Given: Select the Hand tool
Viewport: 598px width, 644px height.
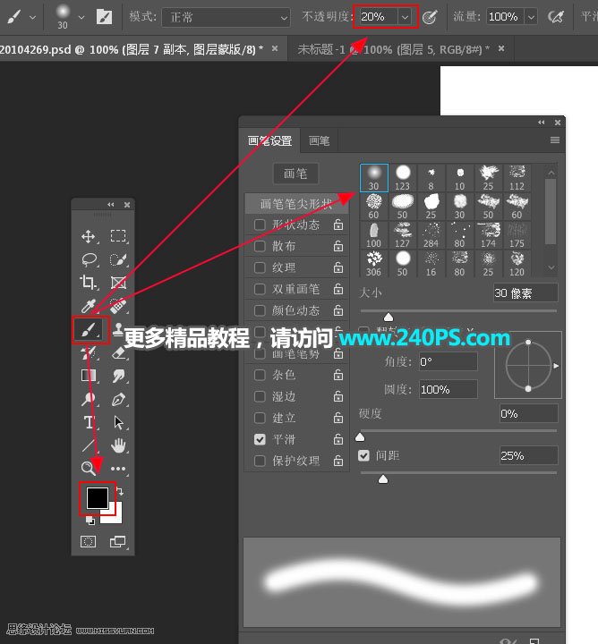Looking at the screenshot, I should (x=118, y=445).
